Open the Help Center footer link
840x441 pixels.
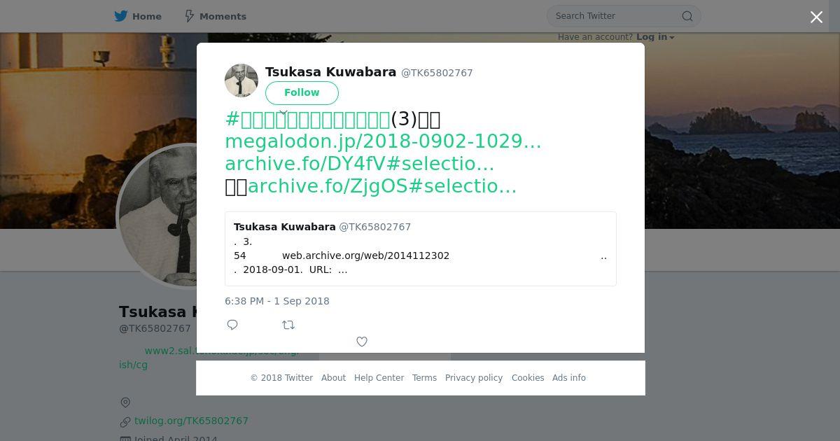coord(379,378)
